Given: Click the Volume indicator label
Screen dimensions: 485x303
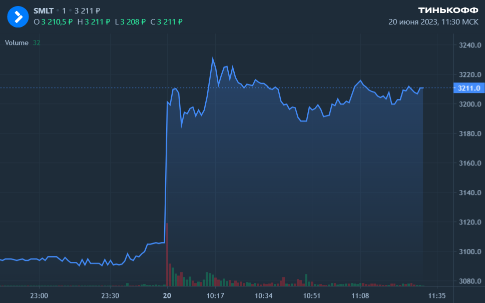Looking at the screenshot, I should (x=17, y=43).
